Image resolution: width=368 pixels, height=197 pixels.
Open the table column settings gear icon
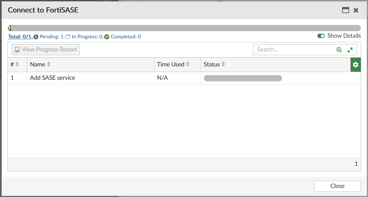click(356, 65)
